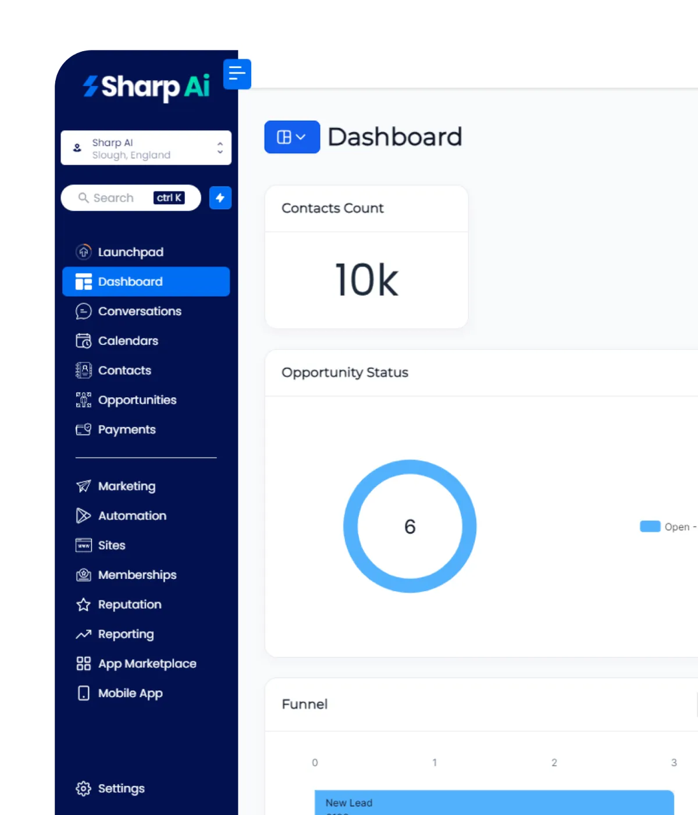698x815 pixels.
Task: Go to Conversations
Action: click(146, 311)
